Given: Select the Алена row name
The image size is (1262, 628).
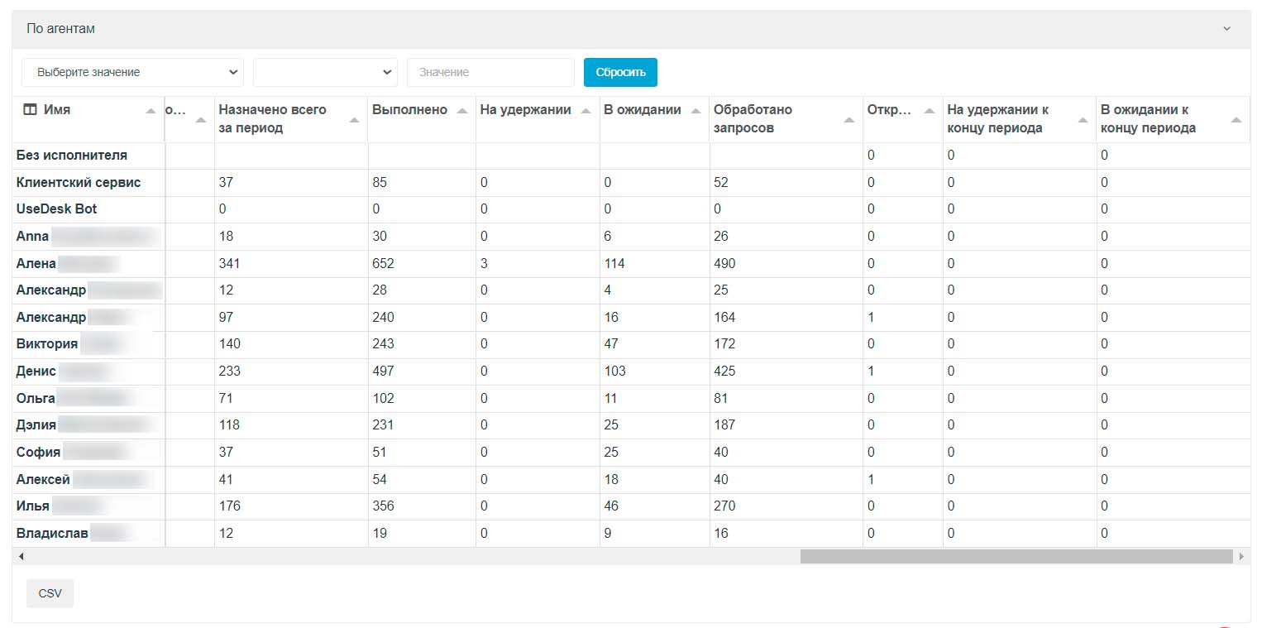Looking at the screenshot, I should point(36,263).
